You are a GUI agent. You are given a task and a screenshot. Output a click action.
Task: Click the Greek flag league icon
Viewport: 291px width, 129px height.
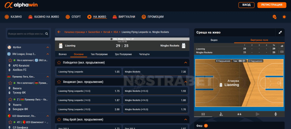[x=9, y=54]
